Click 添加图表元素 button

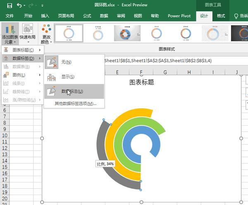[10, 33]
